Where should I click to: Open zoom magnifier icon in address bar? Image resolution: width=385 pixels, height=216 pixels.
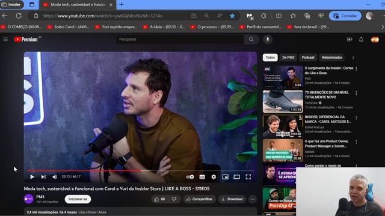click(206, 16)
